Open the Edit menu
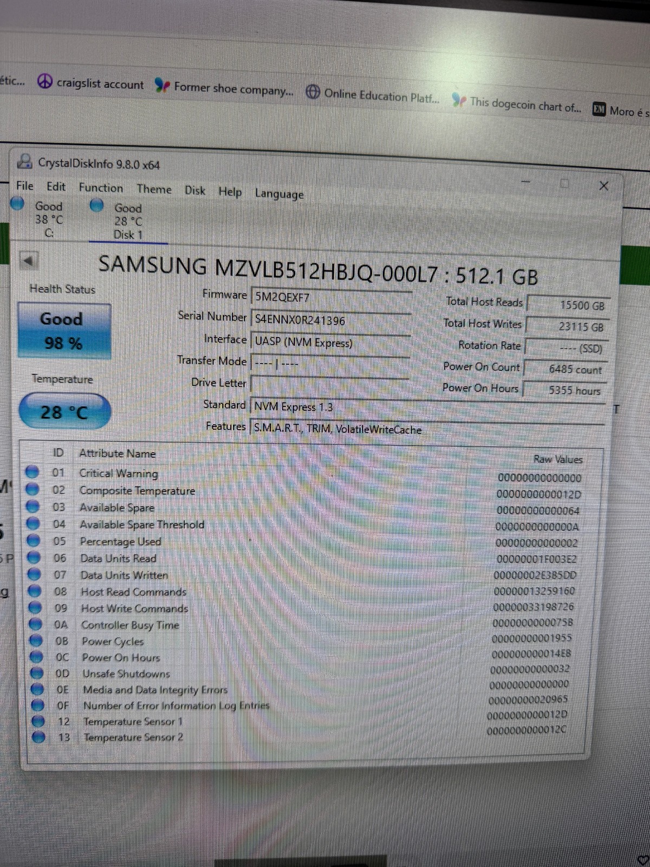The image size is (650, 867). point(56,186)
